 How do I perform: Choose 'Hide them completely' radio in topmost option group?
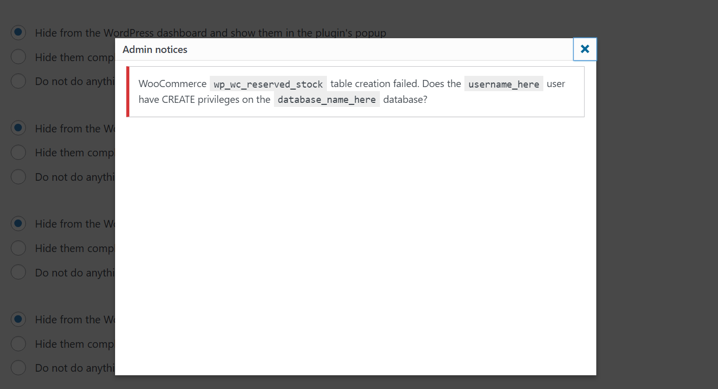pos(18,57)
